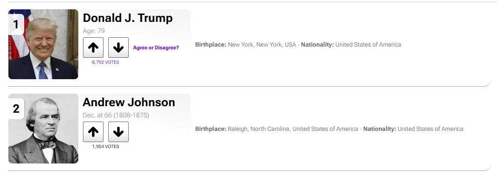
Task: Click the Birthplace label in Johnson's row
Action: (211, 129)
